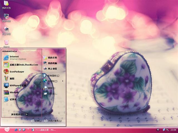The height and width of the screenshot is (133, 178).
Task: Click the volume tray icon beside the clock
Action: (x=167, y=130)
